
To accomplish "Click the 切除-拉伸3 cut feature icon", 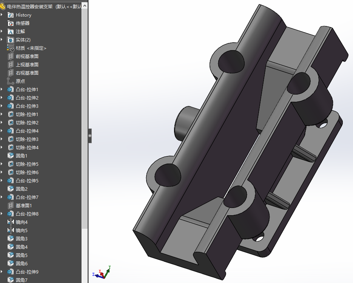I will pyautogui.click(x=10, y=139).
